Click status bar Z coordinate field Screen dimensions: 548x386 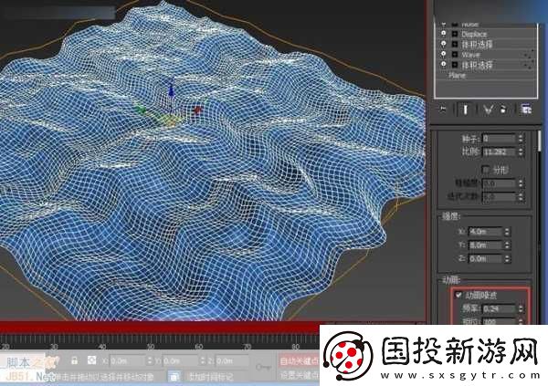232,360
